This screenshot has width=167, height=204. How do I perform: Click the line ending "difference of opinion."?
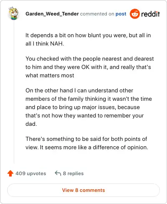87,147
